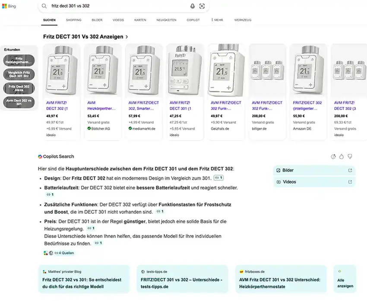367x301 pixels.
Task: Open the Mehr menu
Action: (x=217, y=20)
